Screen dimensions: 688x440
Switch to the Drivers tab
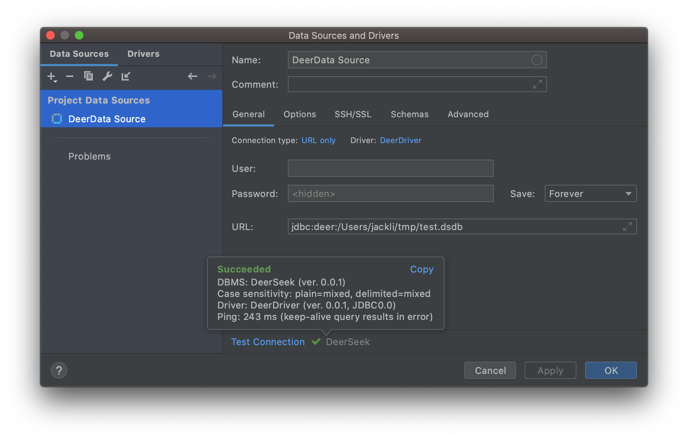[143, 54]
